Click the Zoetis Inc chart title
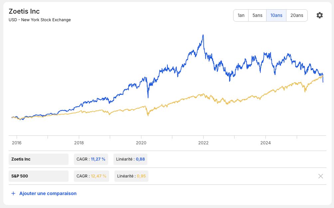334x208 pixels. click(24, 11)
